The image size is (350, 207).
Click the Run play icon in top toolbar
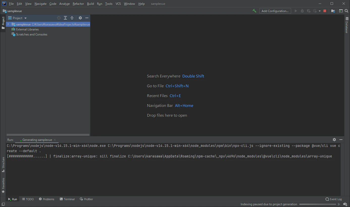296,11
